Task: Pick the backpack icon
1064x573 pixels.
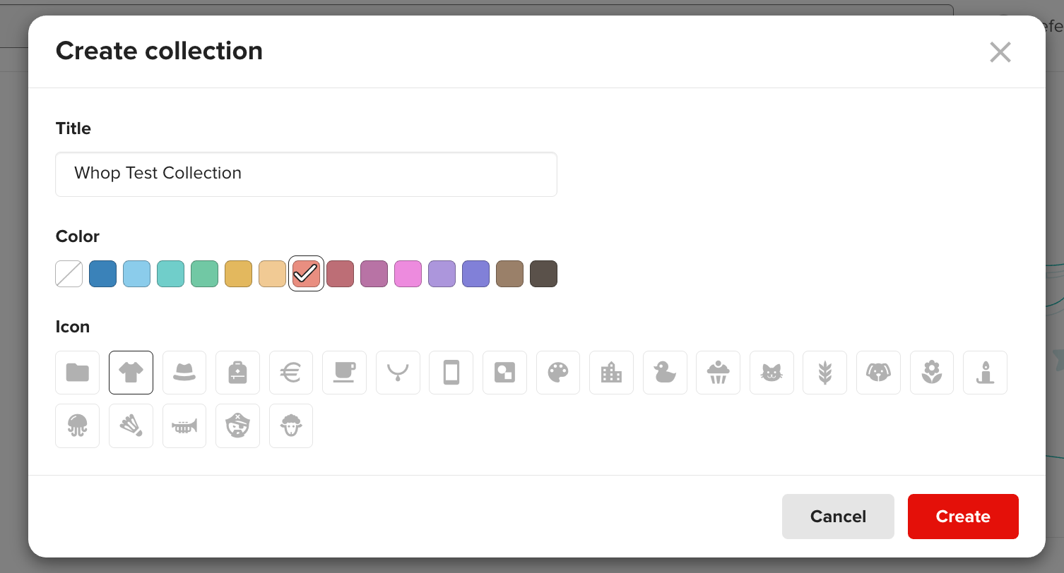Action: (237, 373)
